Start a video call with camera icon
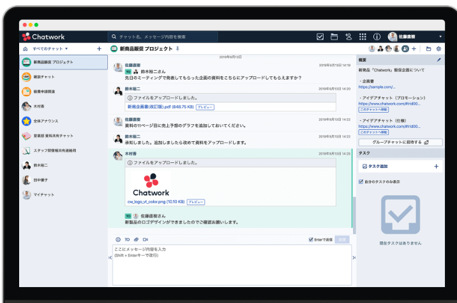This screenshot has height=303, width=457. (146, 239)
